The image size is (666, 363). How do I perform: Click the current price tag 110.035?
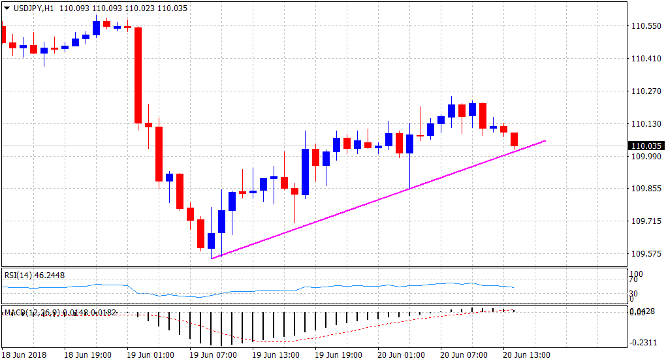pyautogui.click(x=645, y=146)
